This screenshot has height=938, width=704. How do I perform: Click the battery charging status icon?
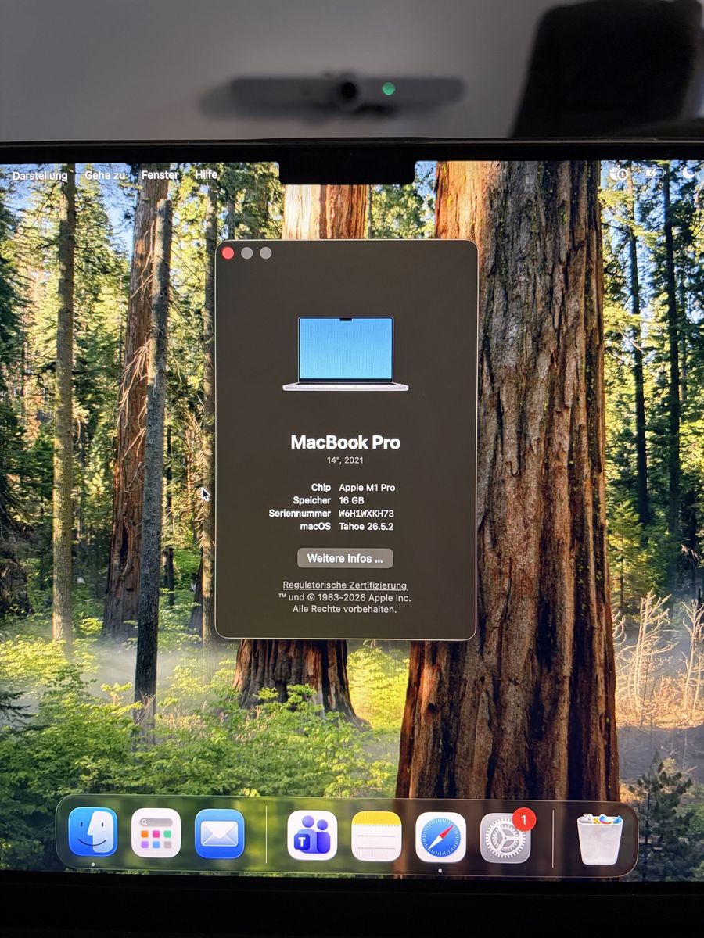coord(653,174)
